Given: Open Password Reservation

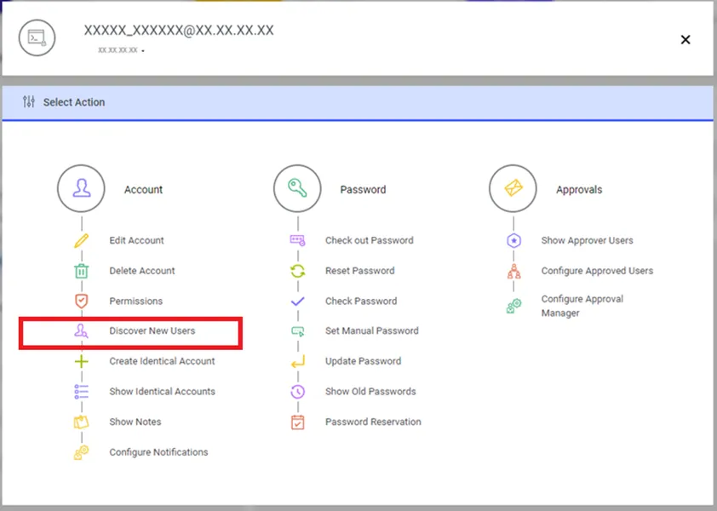Looking at the screenshot, I should (x=373, y=422).
